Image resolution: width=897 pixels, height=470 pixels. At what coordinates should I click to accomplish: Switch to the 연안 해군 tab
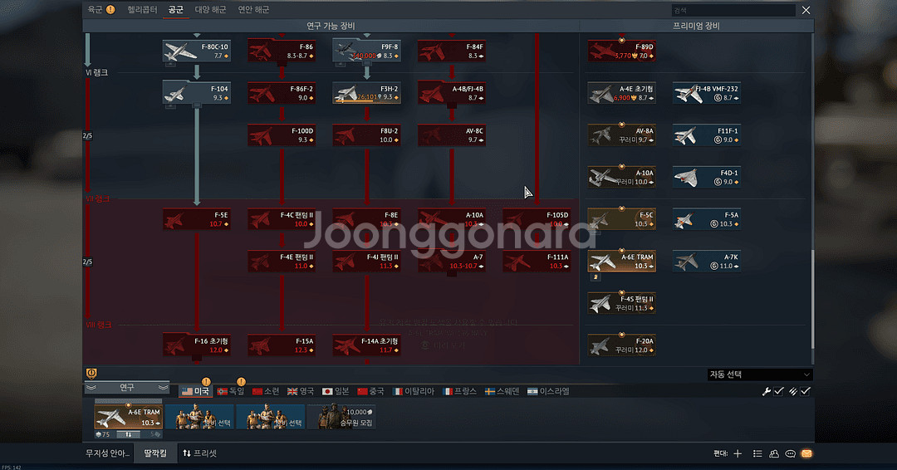tap(253, 10)
